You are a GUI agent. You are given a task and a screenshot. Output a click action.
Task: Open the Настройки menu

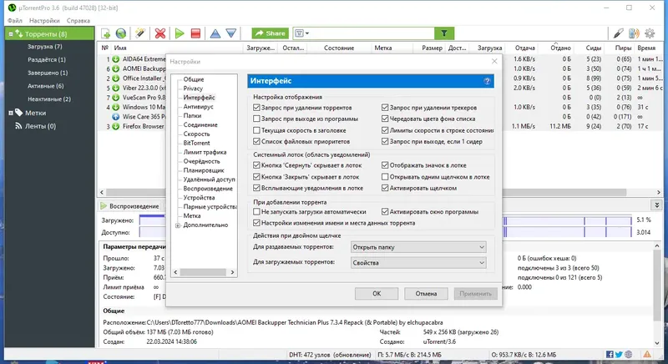(44, 20)
